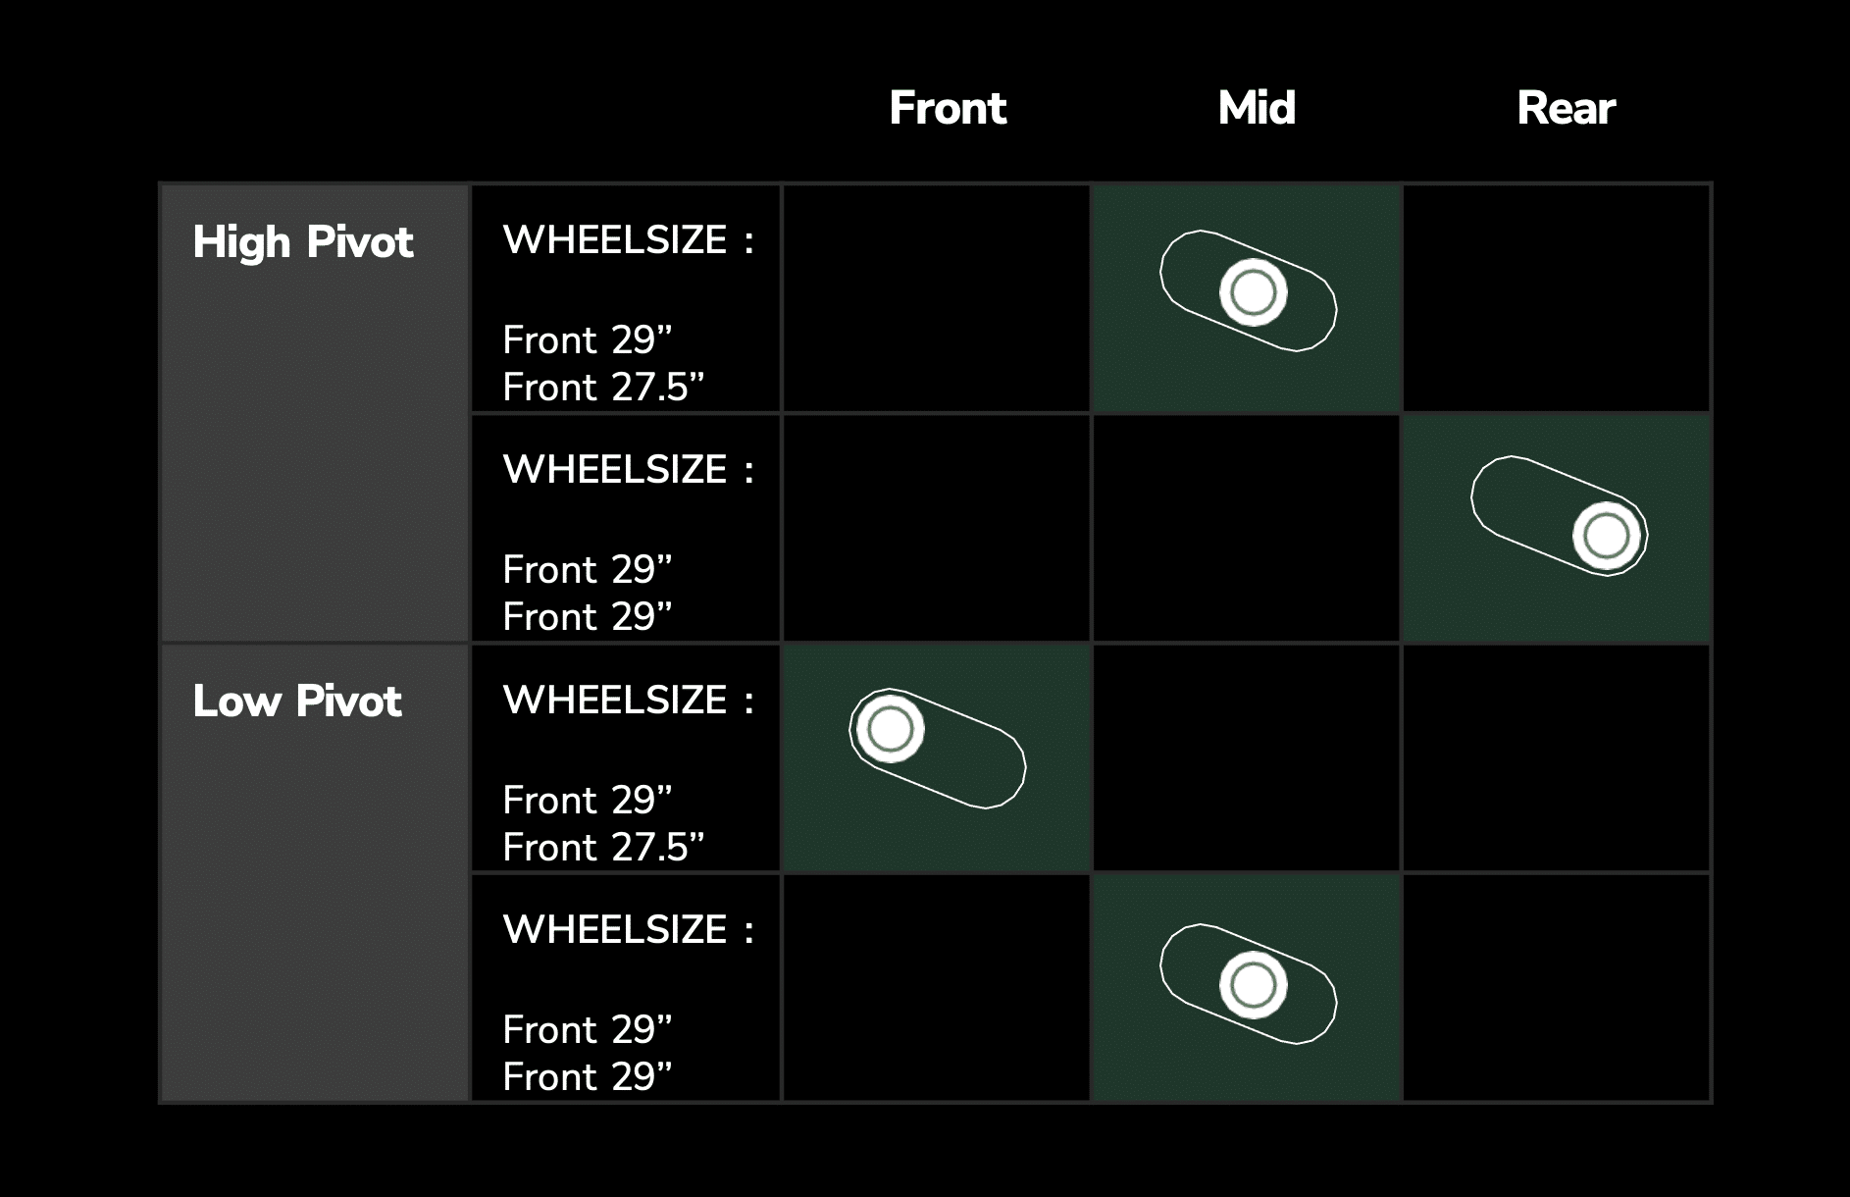Click the Front flip-chip icon in the Low Pivot section
Image resolution: width=1850 pixels, height=1197 pixels.
point(937,748)
